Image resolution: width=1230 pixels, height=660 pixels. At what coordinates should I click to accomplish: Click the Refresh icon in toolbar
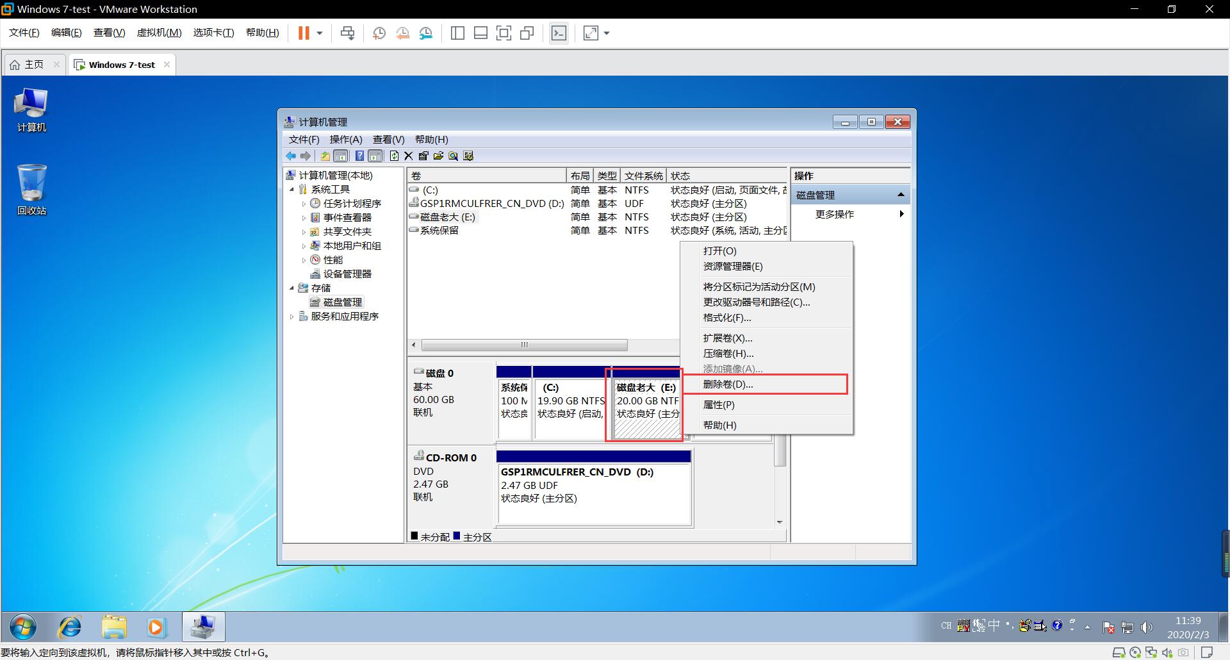[394, 156]
